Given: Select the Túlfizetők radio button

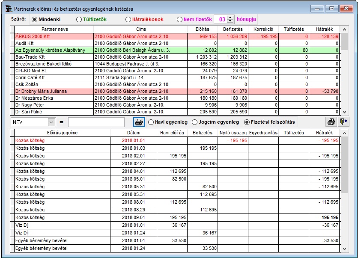Looking at the screenshot, I should tap(79, 19).
